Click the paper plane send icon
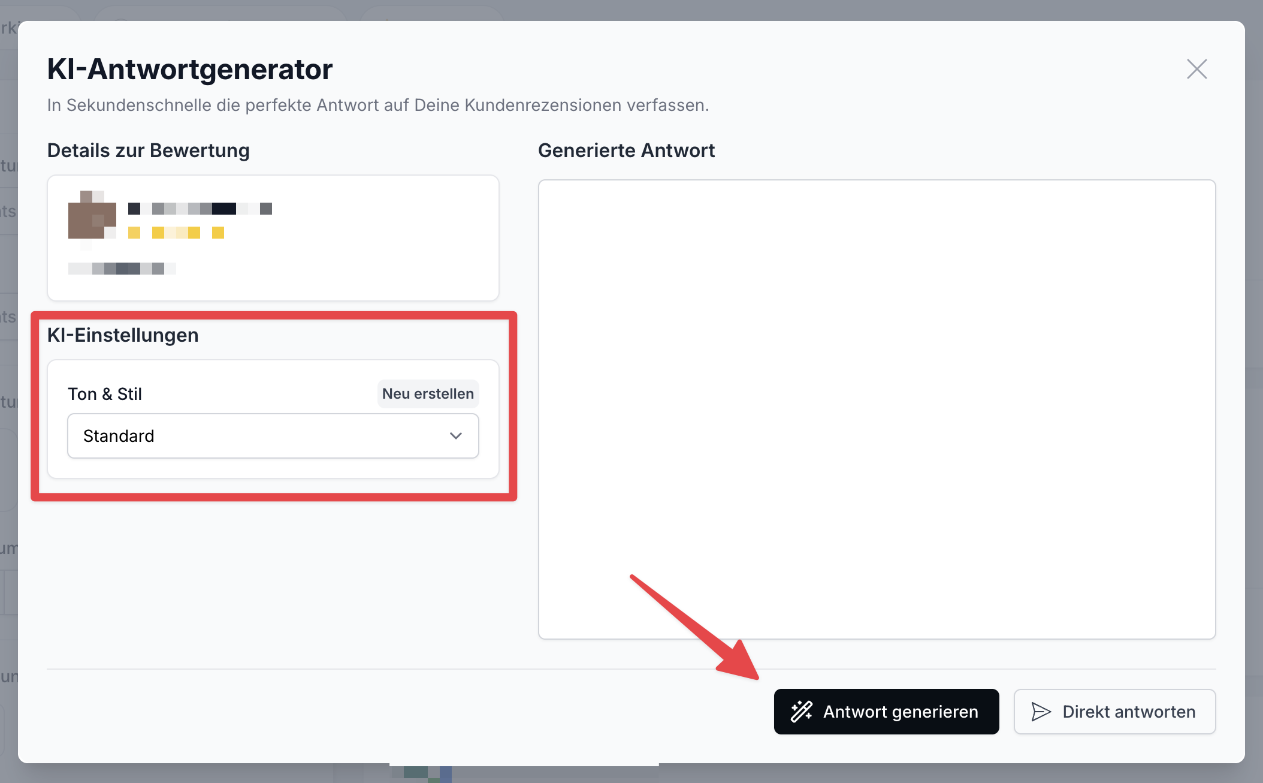 pyautogui.click(x=1041, y=712)
